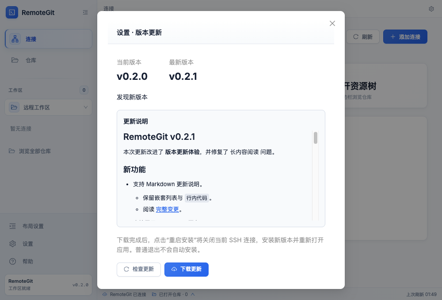Viewport: 442px width, 300px height.
Task: Open the 完整变更 link
Action: click(x=168, y=210)
